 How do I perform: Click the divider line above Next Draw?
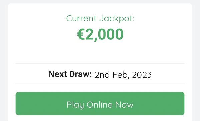coord(100,63)
